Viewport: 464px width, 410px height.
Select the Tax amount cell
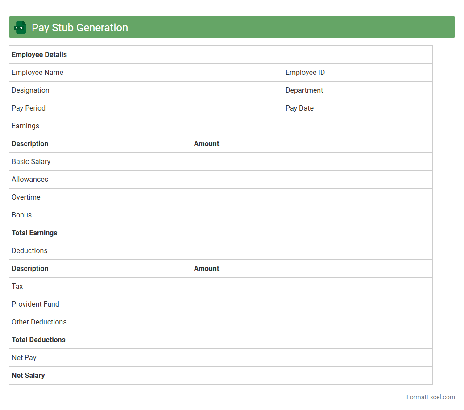tap(237, 287)
